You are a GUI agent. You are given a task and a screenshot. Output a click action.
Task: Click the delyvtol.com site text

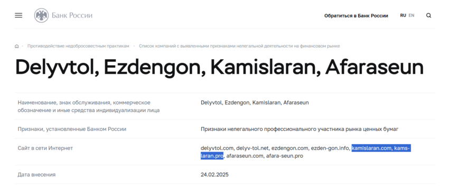point(217,148)
